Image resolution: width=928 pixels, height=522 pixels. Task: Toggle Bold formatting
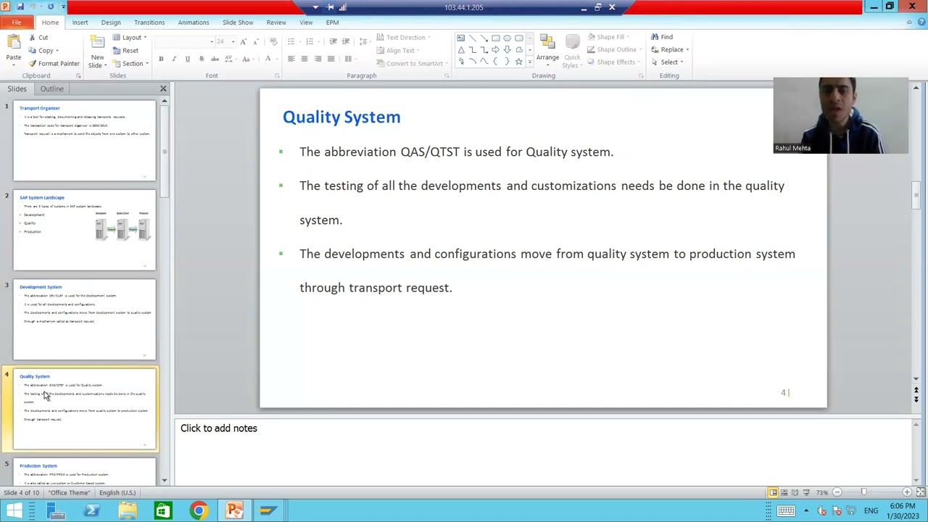(161, 59)
